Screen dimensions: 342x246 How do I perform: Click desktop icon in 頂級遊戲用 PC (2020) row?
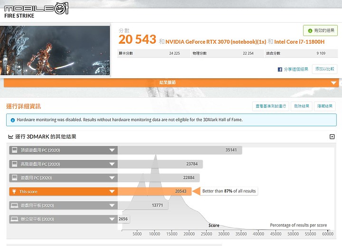14,150
